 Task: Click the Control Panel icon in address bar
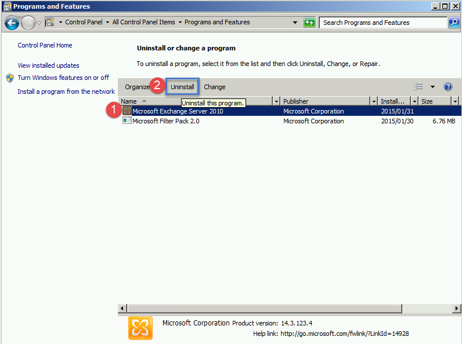point(49,22)
